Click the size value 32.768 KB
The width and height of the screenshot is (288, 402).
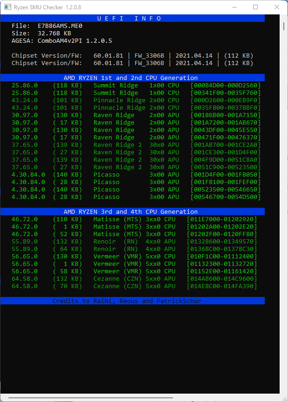54,33
